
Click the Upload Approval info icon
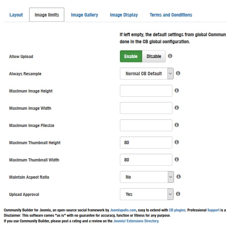coord(178,194)
